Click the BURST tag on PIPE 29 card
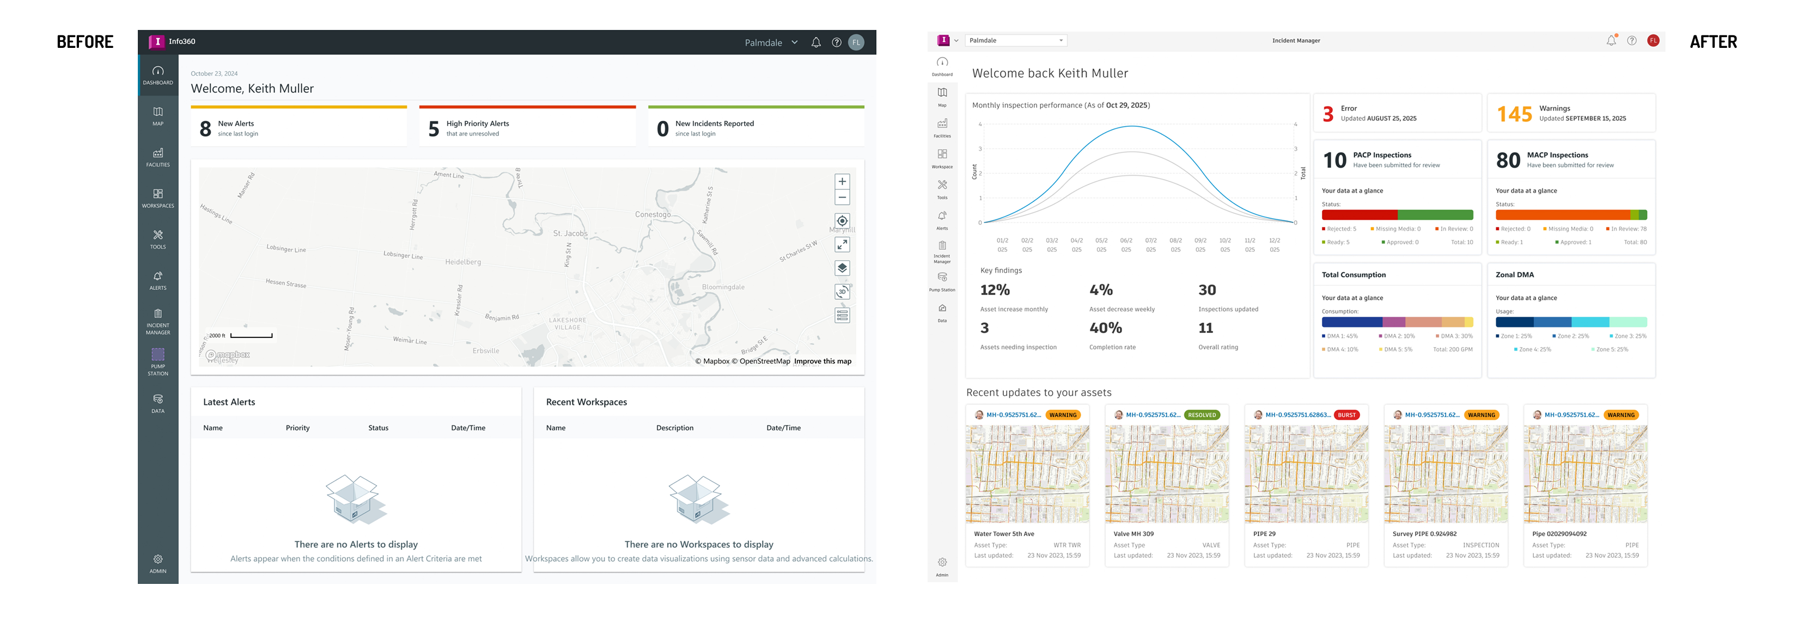 tap(1346, 415)
